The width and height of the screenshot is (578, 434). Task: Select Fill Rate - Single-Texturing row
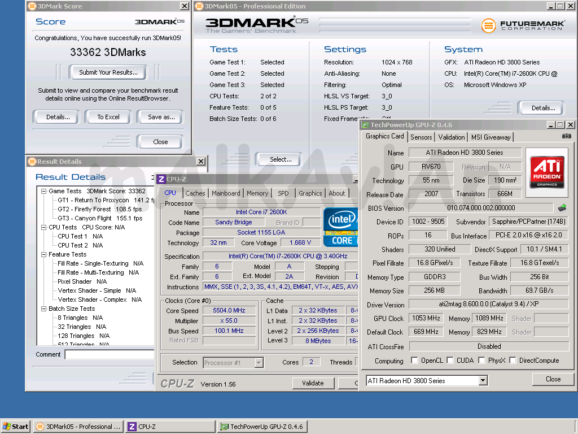tap(100, 263)
